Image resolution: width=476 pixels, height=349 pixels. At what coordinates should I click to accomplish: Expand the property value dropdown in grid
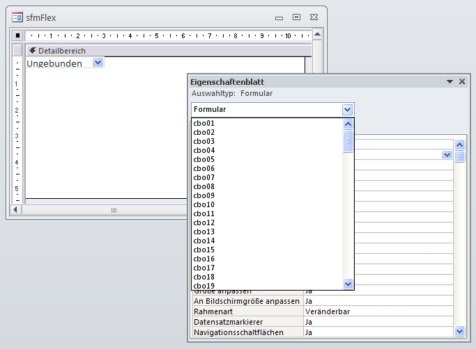447,155
